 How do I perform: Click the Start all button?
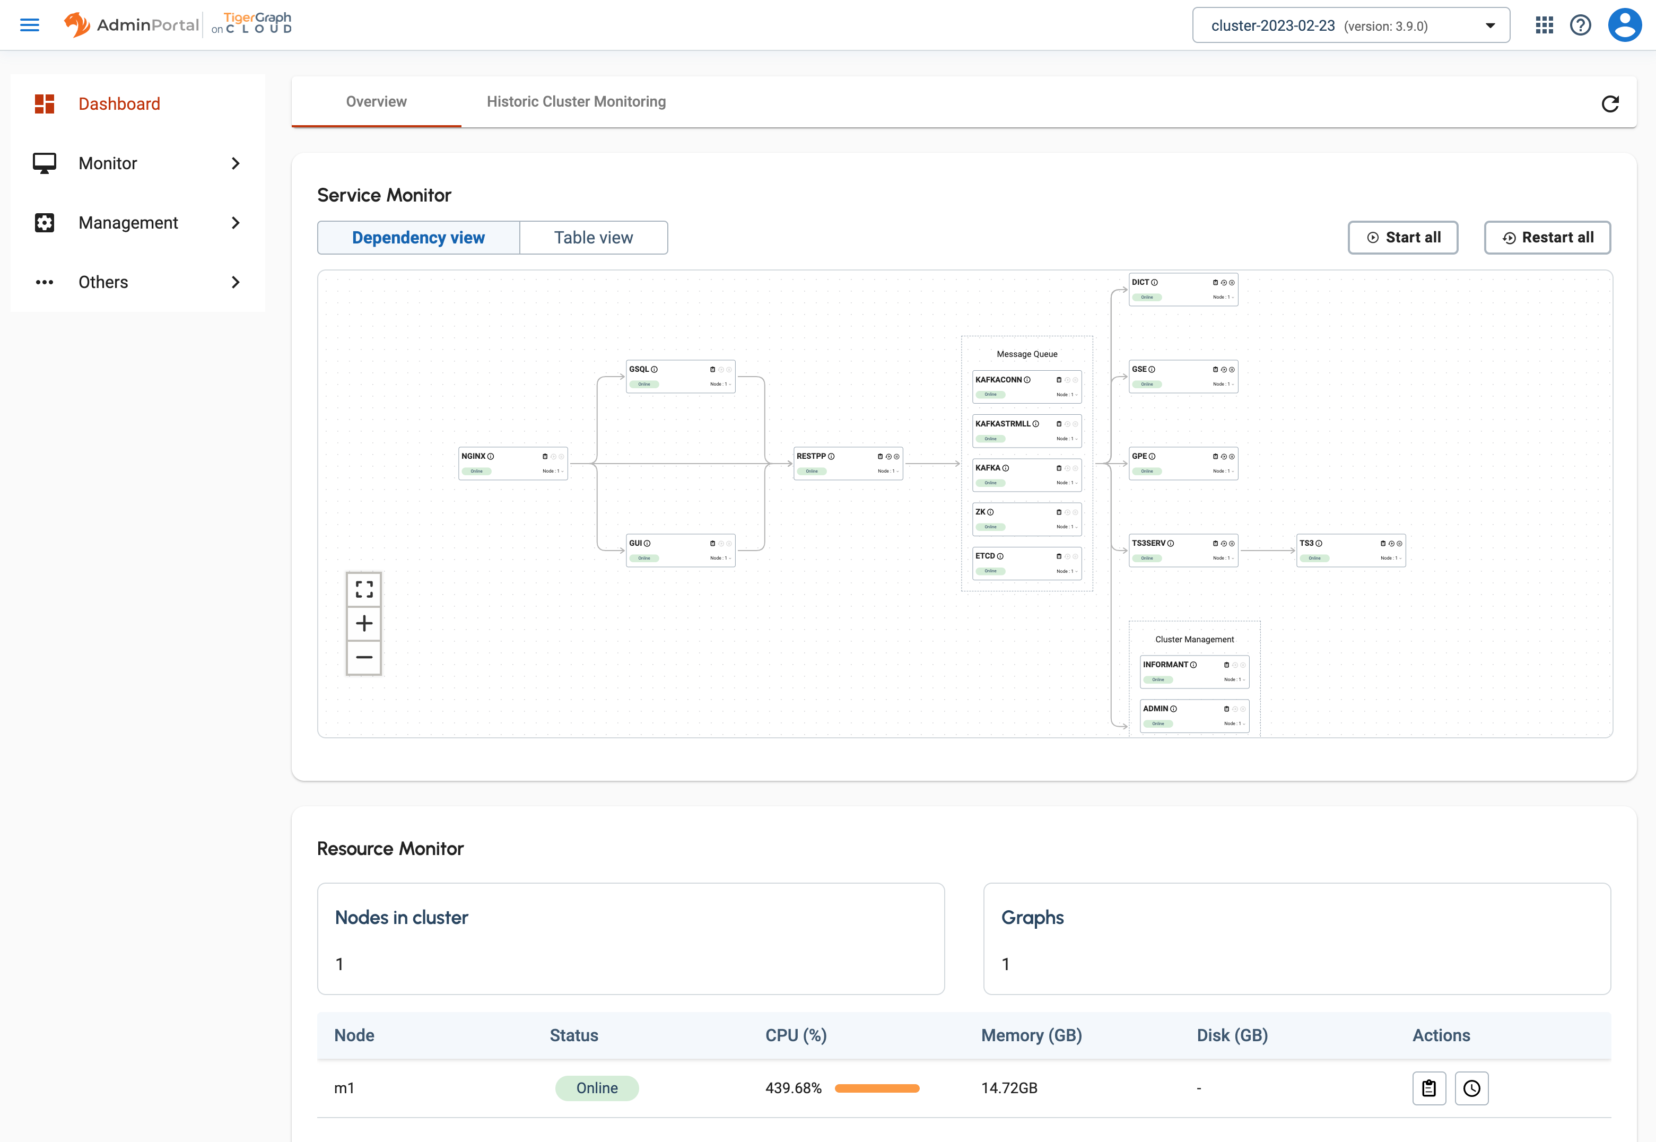point(1403,237)
